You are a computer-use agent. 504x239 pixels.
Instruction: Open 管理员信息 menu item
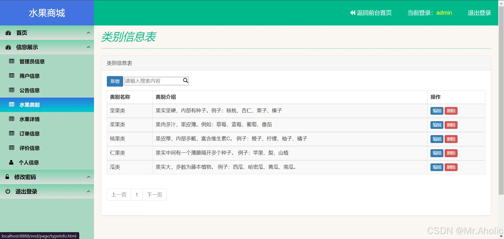(x=47, y=61)
